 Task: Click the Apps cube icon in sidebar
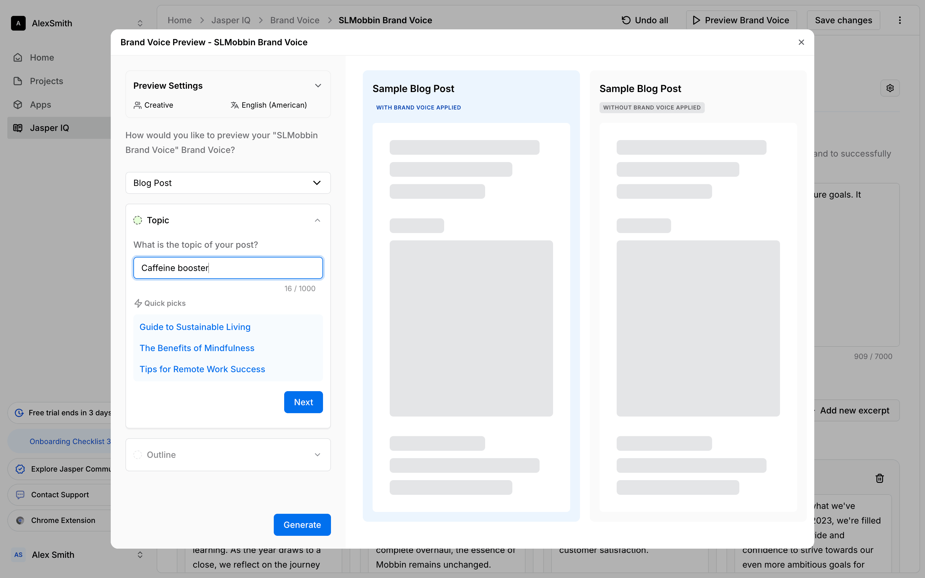[x=18, y=105]
